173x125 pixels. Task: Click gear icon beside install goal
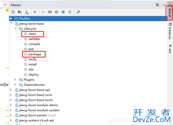pyautogui.click(x=26, y=64)
